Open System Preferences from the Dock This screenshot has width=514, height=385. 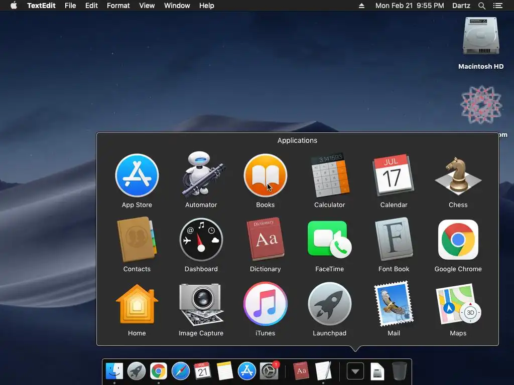click(269, 371)
